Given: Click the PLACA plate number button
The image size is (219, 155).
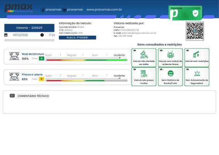Looking at the screenshot, I should 77,38.
